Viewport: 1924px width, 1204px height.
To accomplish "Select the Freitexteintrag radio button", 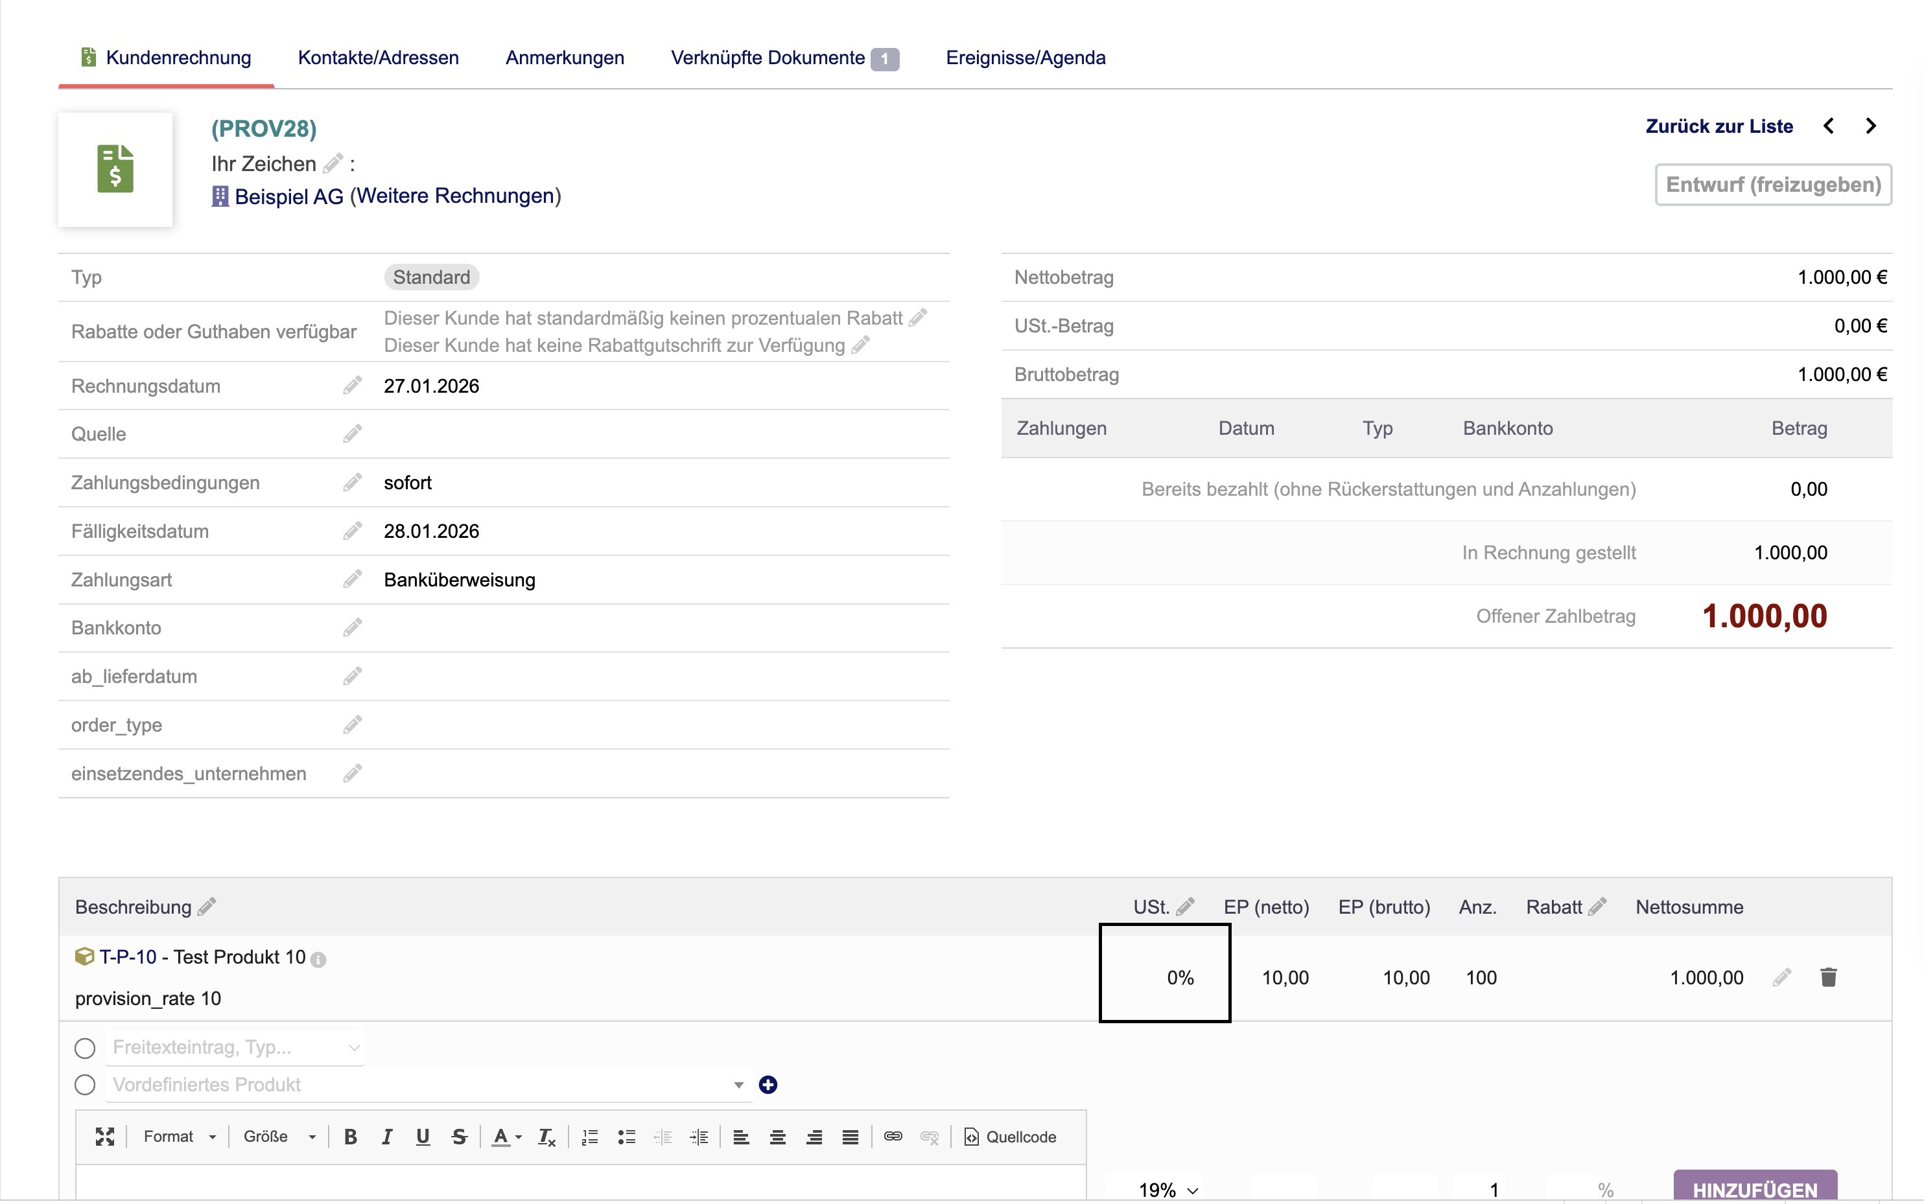I will tap(85, 1048).
